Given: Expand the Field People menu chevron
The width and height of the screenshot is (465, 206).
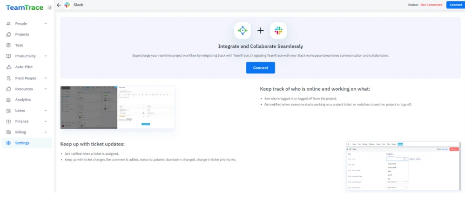Looking at the screenshot, I should coord(46,78).
